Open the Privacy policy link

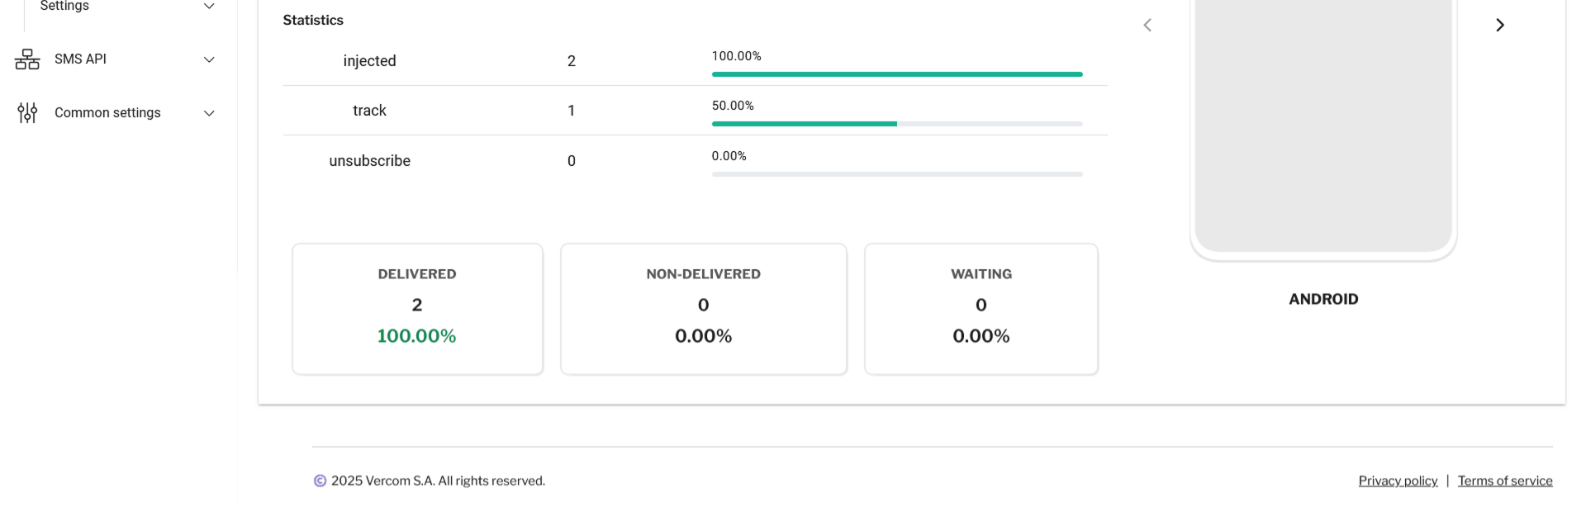tap(1398, 481)
